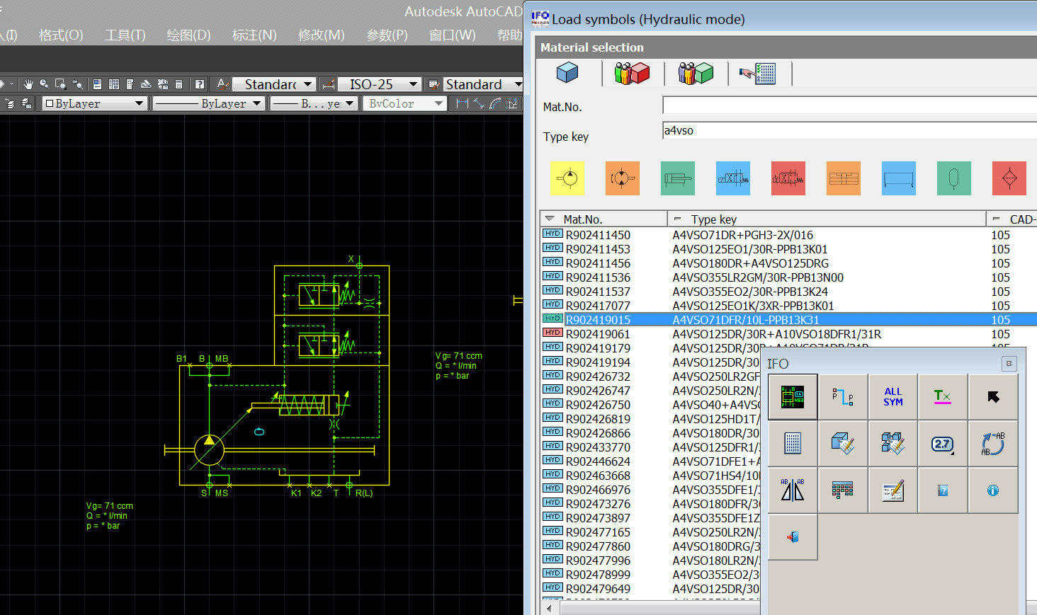Edit multiple components with cubes-pencil icon

[x=893, y=444]
